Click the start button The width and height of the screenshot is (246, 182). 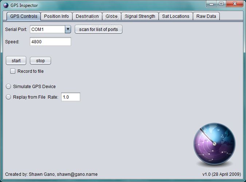pos(16,61)
